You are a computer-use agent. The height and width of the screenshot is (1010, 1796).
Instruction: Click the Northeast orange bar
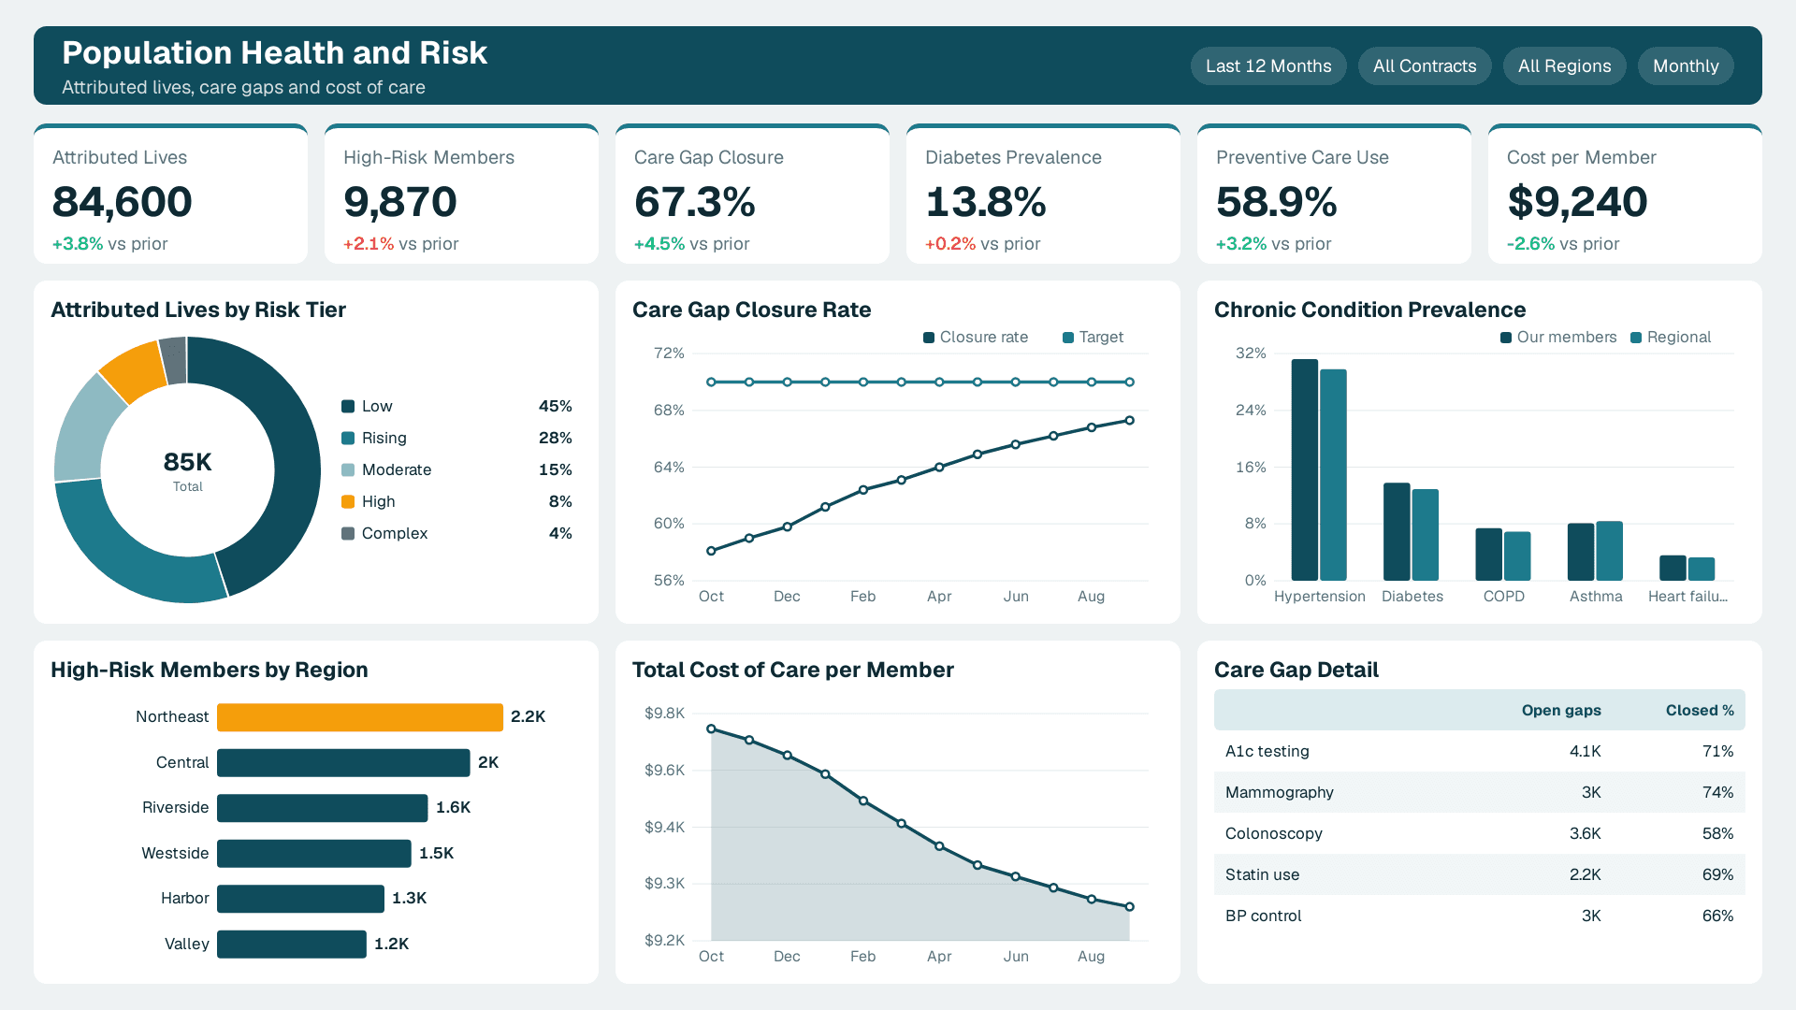point(360,717)
